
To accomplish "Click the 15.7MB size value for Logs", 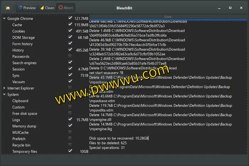I will (82, 120).
